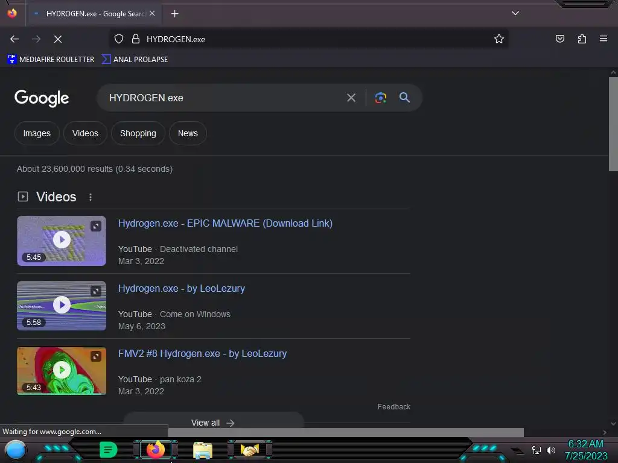This screenshot has width=618, height=463.
Task: Switch to Videos results
Action: (x=85, y=133)
